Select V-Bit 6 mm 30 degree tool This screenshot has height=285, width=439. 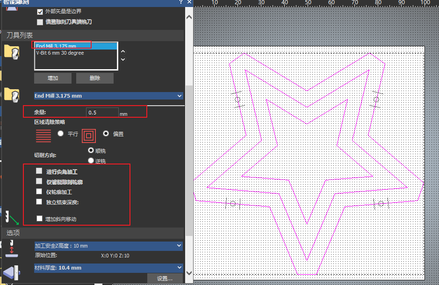(x=76, y=53)
